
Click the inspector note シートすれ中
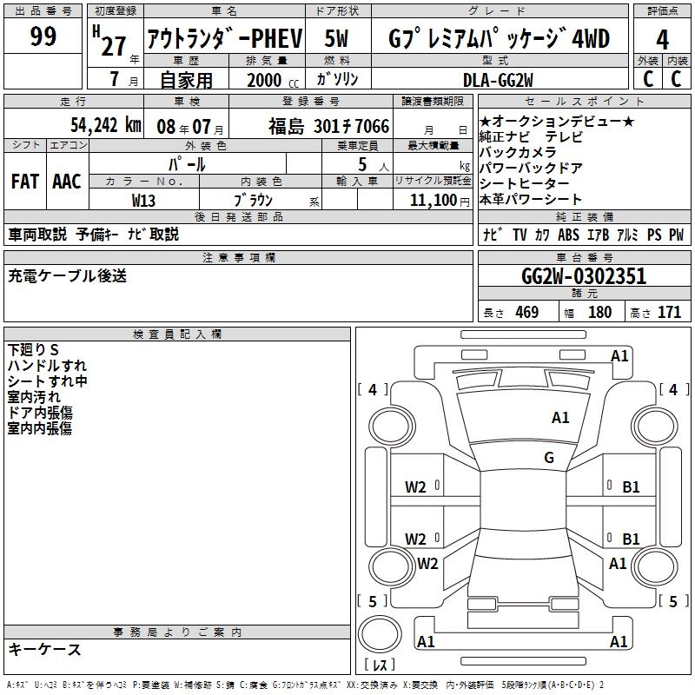[48, 381]
